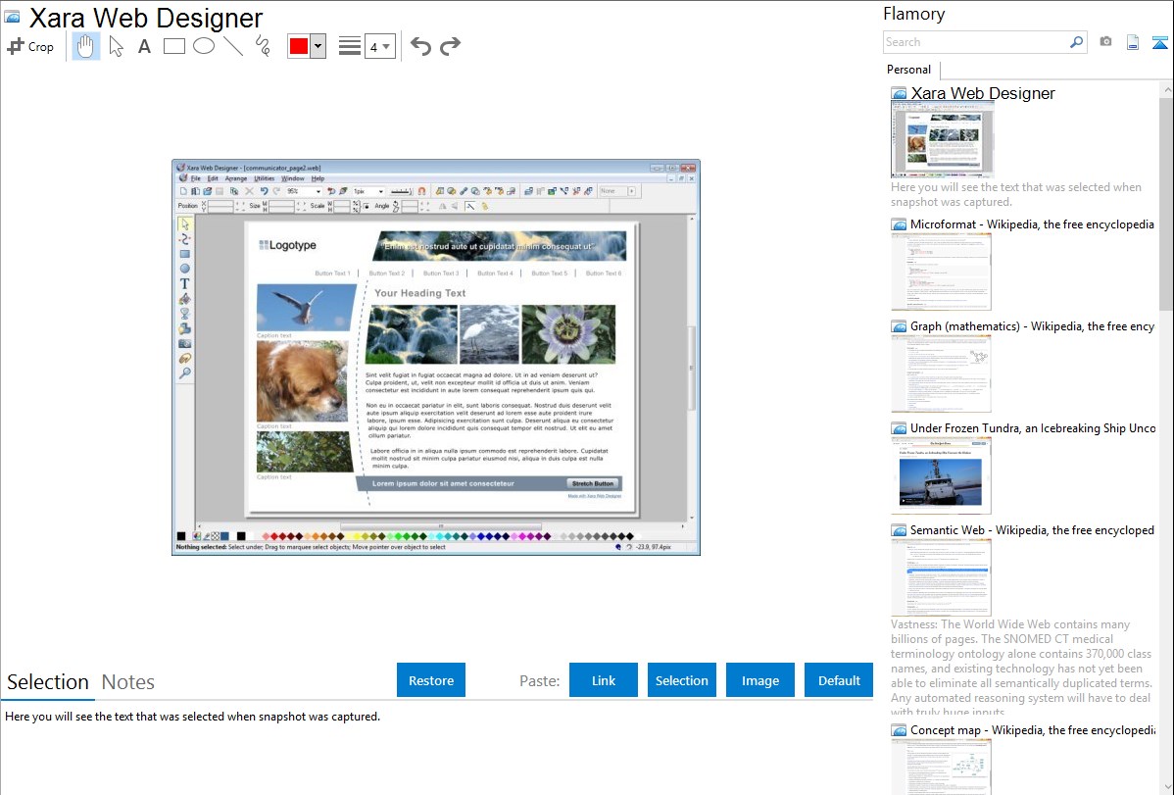Click the red annotation color swatch
1174x795 pixels.
pos(299,46)
